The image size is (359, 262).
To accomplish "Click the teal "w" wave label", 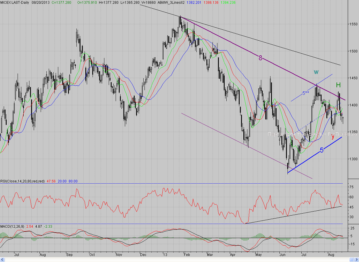I will [316, 71].
